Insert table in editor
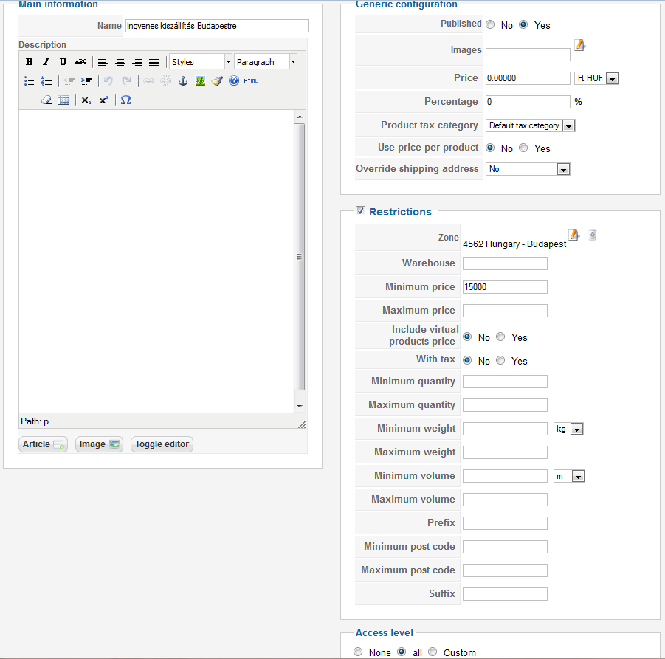 tap(63, 100)
